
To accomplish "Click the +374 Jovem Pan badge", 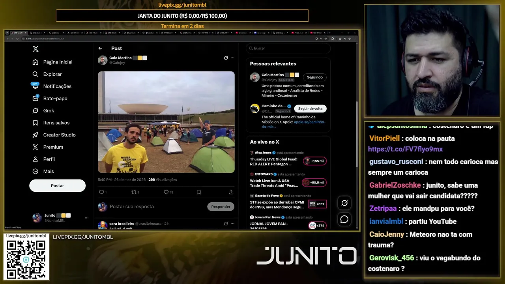I will 318,226.
